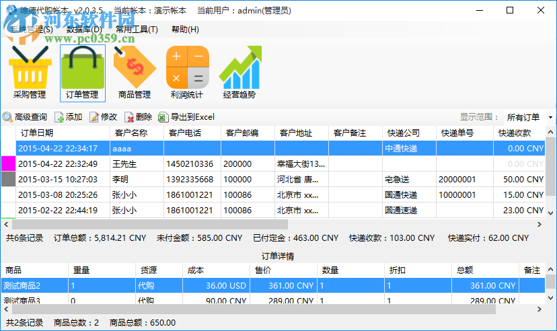The height and width of the screenshot is (331, 557).
Task: Sort by 客户名称 column header
Action: pos(137,133)
